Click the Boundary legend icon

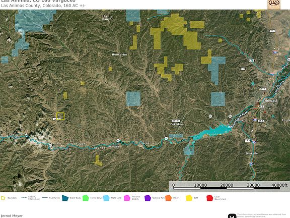(3, 198)
